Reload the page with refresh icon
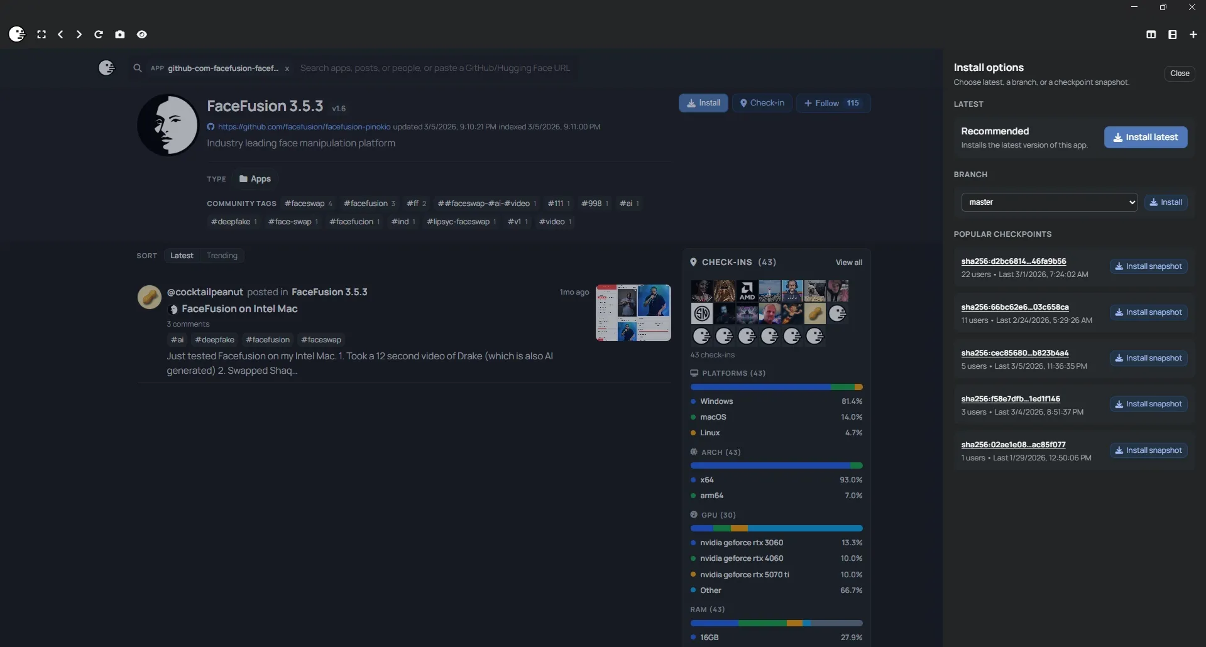1206x647 pixels. click(x=99, y=35)
